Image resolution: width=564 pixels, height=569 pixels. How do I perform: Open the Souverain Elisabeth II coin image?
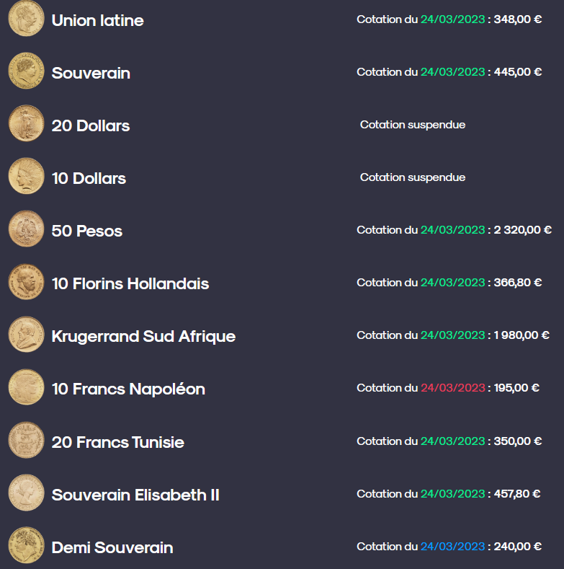26,493
